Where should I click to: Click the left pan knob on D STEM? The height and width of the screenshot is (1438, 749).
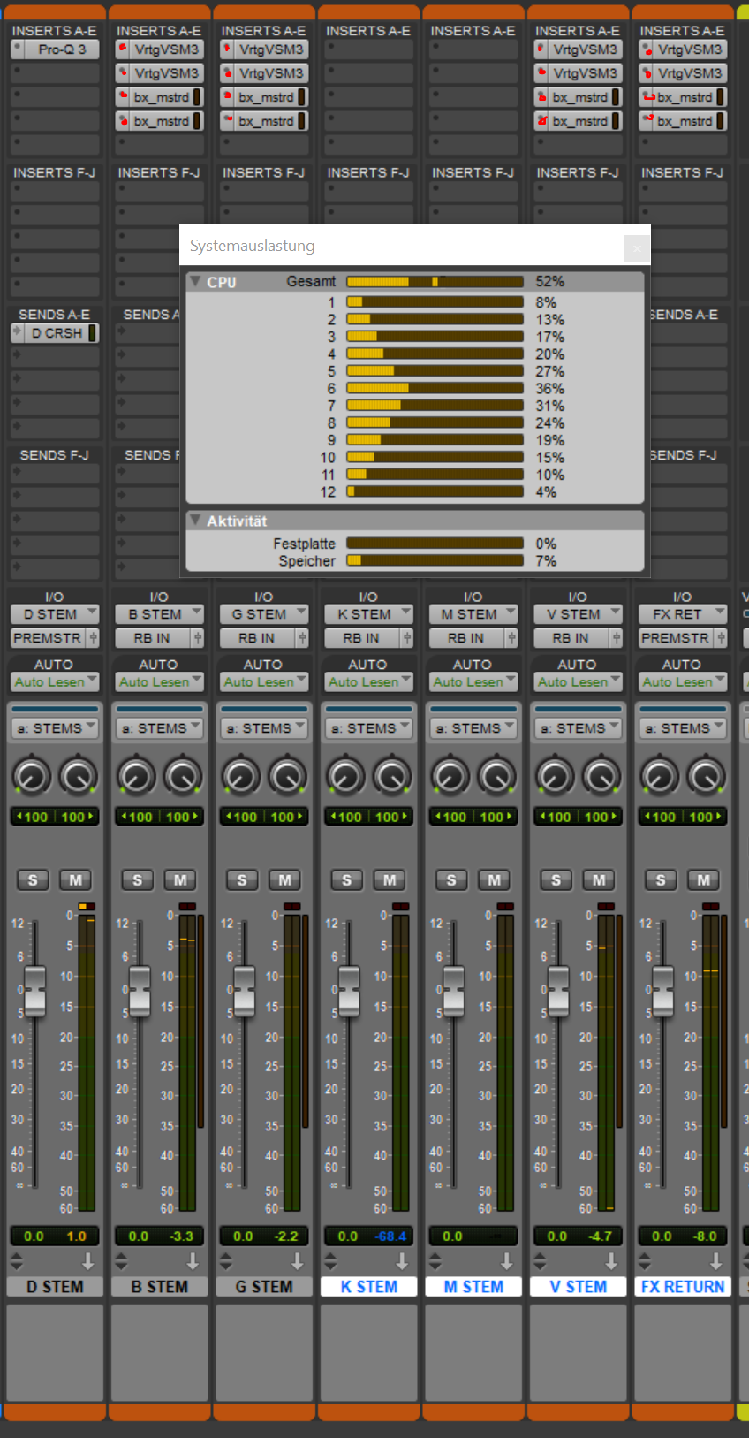[32, 777]
